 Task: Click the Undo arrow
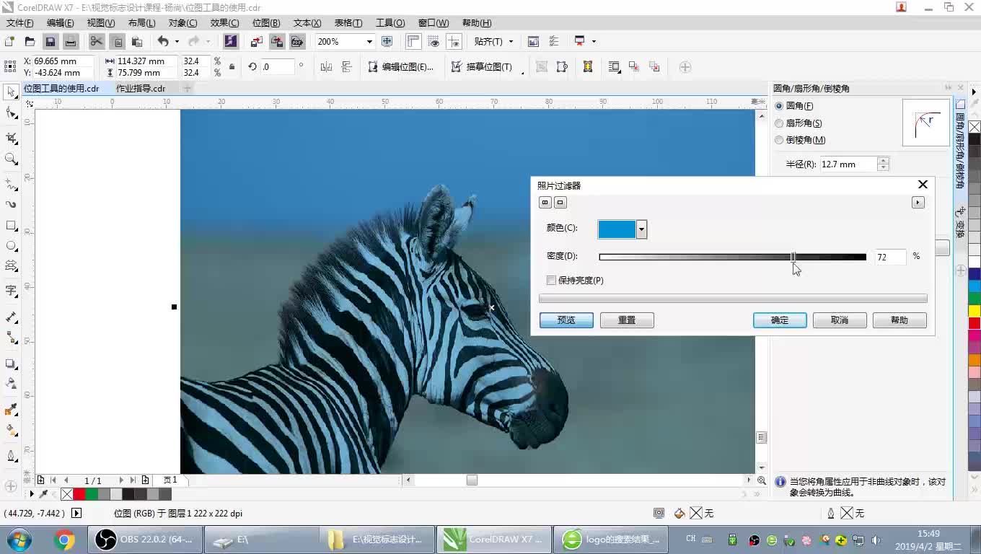(163, 41)
